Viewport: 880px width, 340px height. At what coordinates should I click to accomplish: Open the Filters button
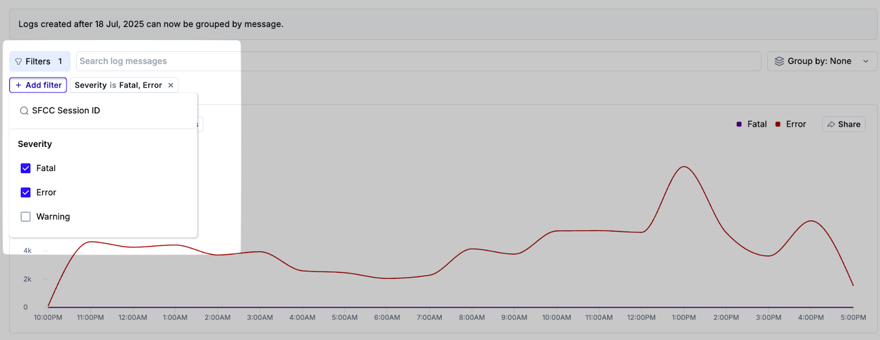point(40,61)
